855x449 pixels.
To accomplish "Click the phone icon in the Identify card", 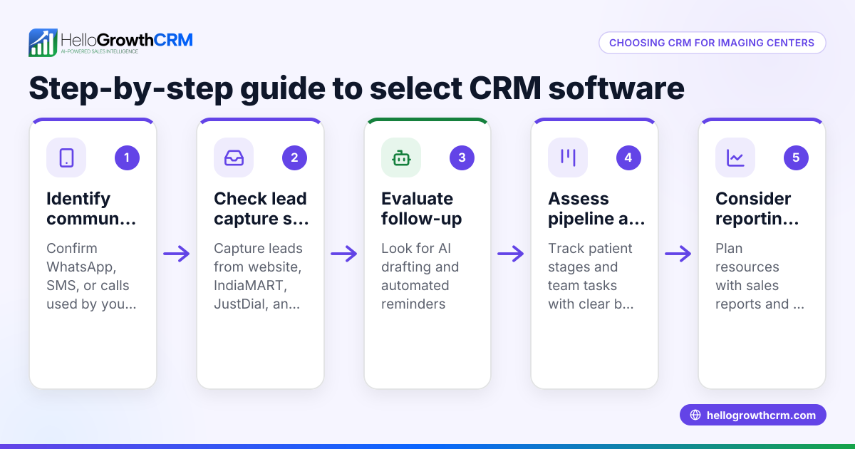I will click(x=66, y=158).
